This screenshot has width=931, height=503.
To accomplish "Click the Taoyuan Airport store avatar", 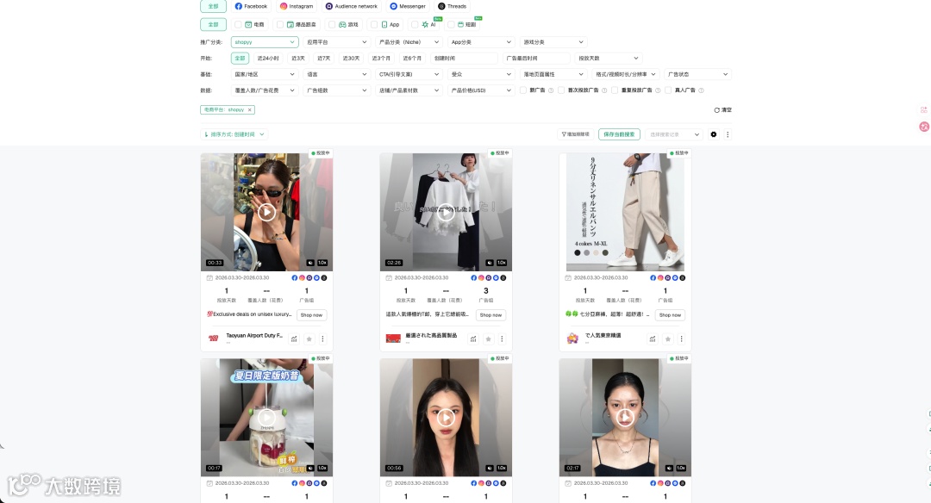I will click(213, 338).
